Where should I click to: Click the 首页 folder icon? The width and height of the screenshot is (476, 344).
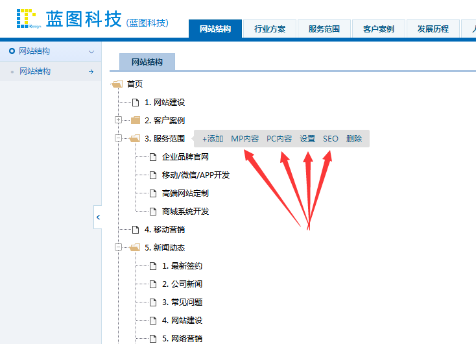(117, 84)
